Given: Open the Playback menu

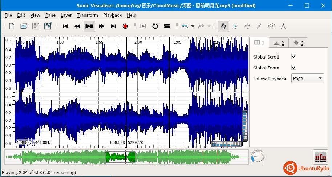Looking at the screenshot, I should click(112, 15).
